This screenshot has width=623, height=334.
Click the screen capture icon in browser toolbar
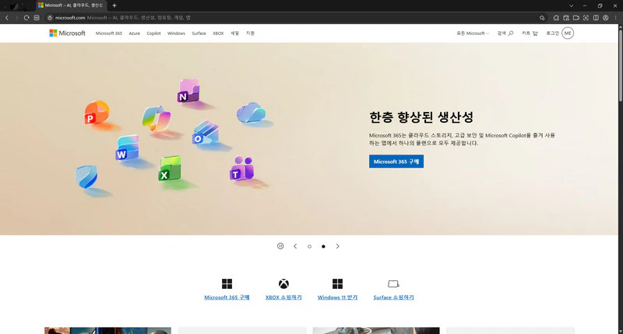(x=586, y=17)
